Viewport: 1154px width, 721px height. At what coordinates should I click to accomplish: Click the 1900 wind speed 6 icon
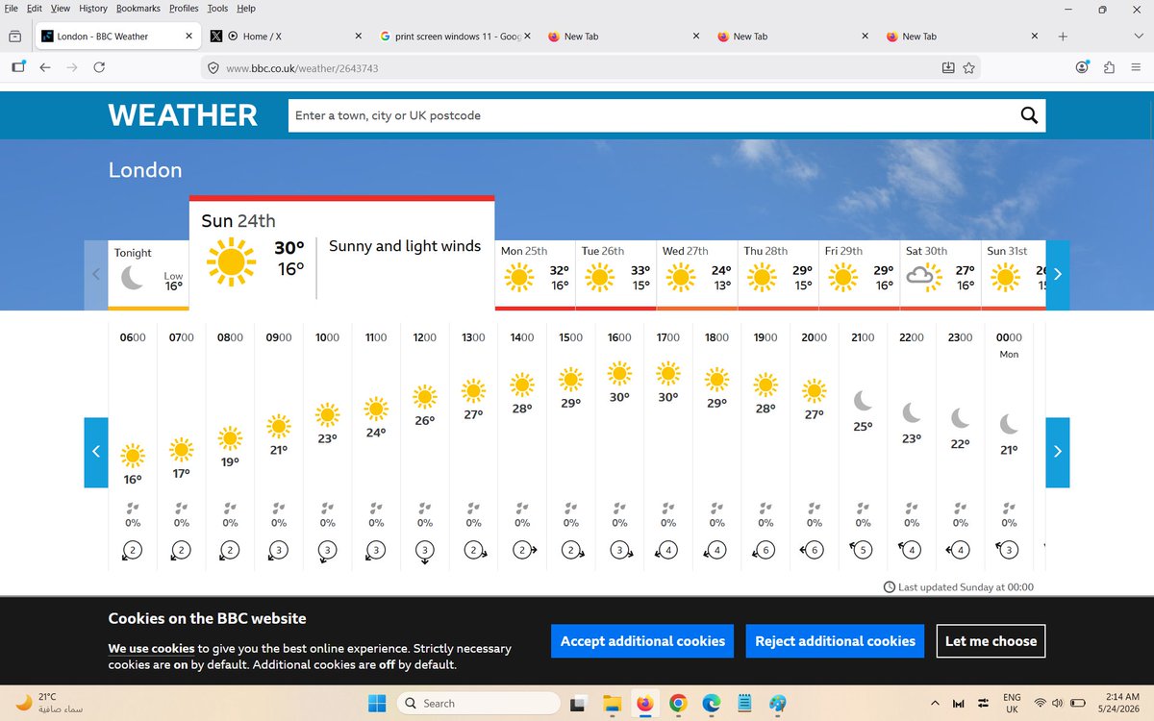[766, 551]
